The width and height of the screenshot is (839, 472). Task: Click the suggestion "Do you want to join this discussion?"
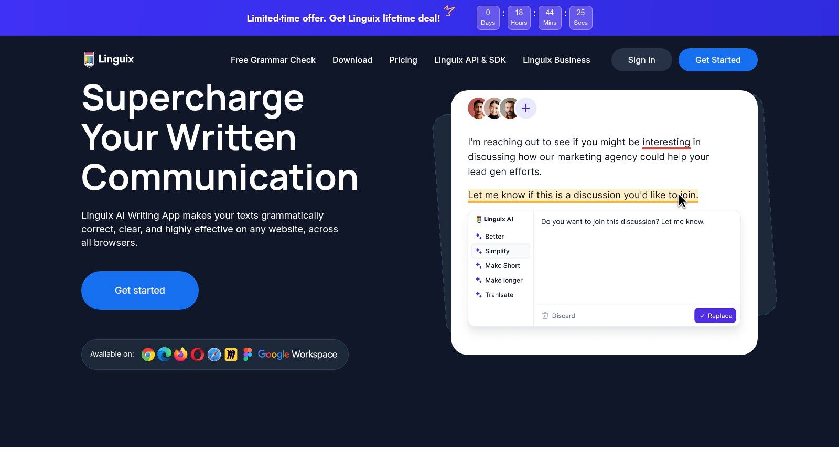600,222
